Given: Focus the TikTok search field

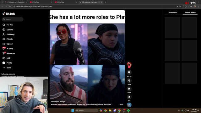Looking at the screenshot, I should coord(13,19).
